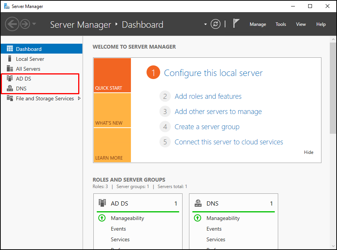Screen dimensions: 337x250
Task: Click Services in the AD DS tile
Action: pos(120,239)
